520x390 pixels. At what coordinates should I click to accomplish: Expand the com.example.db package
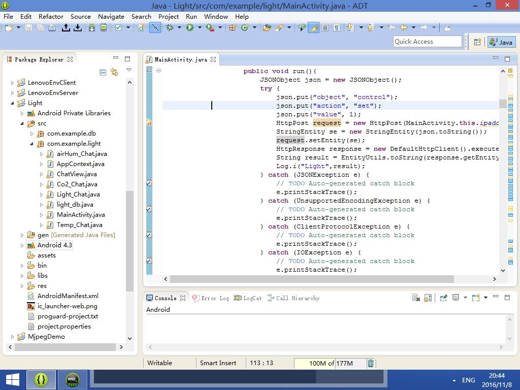pos(32,134)
